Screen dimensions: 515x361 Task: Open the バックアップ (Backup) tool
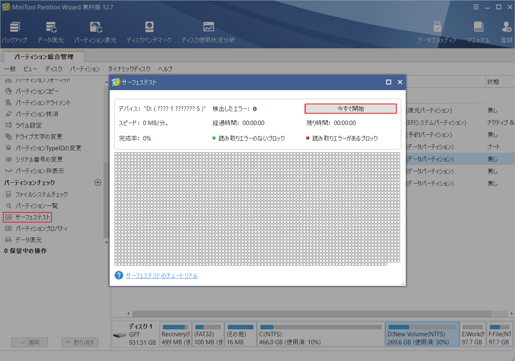pos(15,30)
